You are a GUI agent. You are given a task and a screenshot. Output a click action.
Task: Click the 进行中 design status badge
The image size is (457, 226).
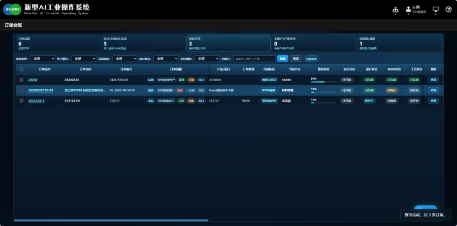369,101
